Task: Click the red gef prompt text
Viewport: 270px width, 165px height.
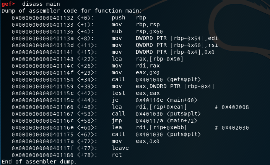Action: [8, 4]
